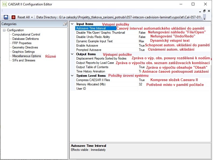This screenshot has height=160, width=213.
Task: Select Database Definitions category
Action: click(x=26, y=39)
